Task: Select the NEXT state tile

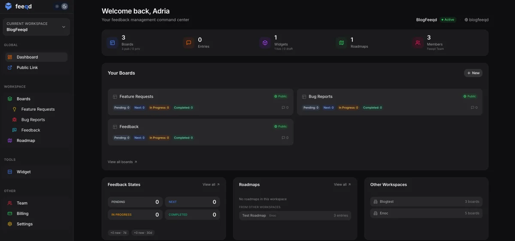Action: 192,202
